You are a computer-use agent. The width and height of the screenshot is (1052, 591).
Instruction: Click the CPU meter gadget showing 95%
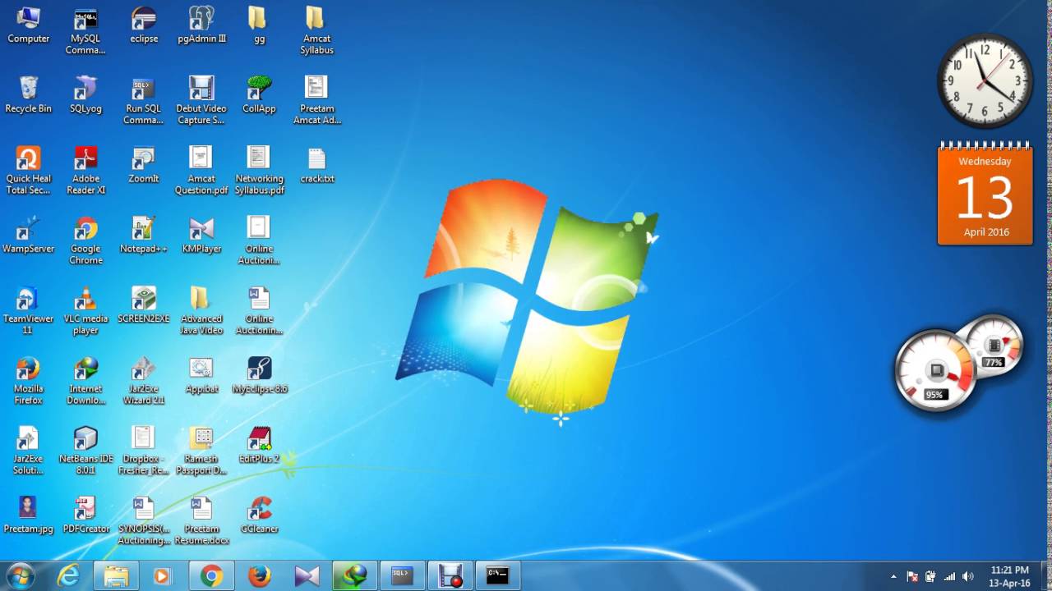click(x=934, y=372)
